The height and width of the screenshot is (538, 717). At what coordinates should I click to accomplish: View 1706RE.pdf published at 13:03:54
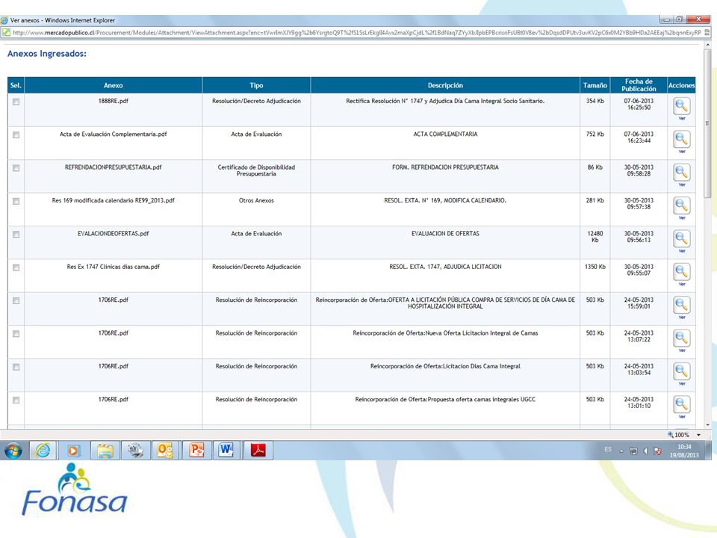pyautogui.click(x=681, y=371)
